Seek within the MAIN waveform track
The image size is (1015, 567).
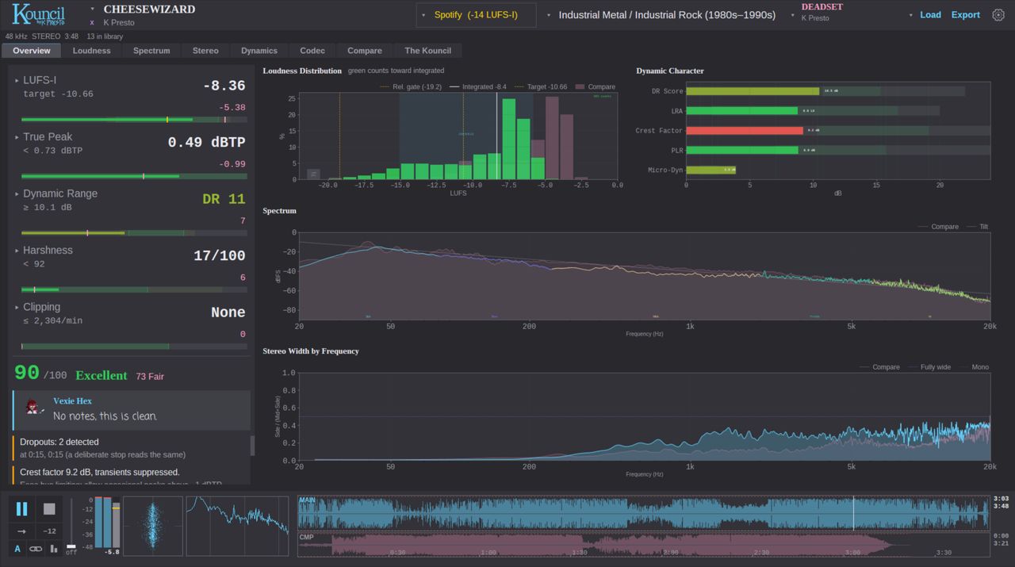tap(644, 513)
